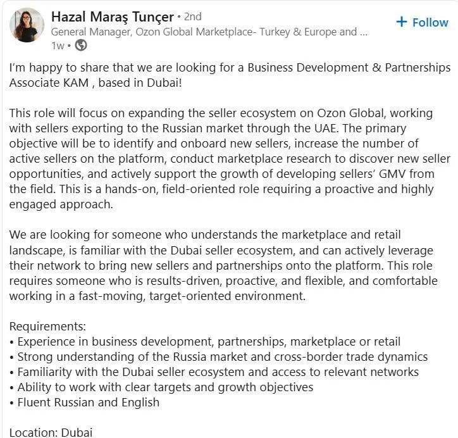
Task: Click the truncated headline ellipsis
Action: (363, 31)
